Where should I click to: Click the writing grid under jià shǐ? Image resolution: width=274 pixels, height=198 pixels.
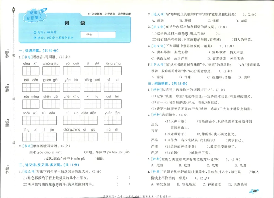pyautogui.click(x=113, y=137)
